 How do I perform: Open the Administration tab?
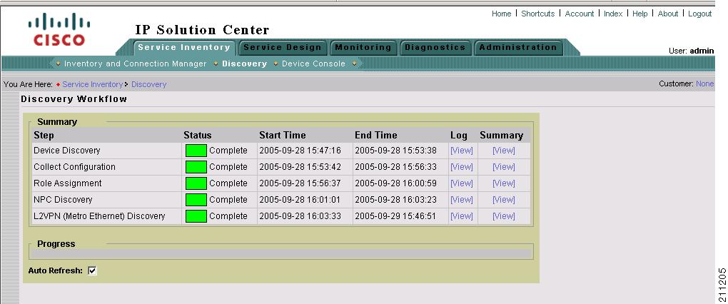[x=518, y=47]
